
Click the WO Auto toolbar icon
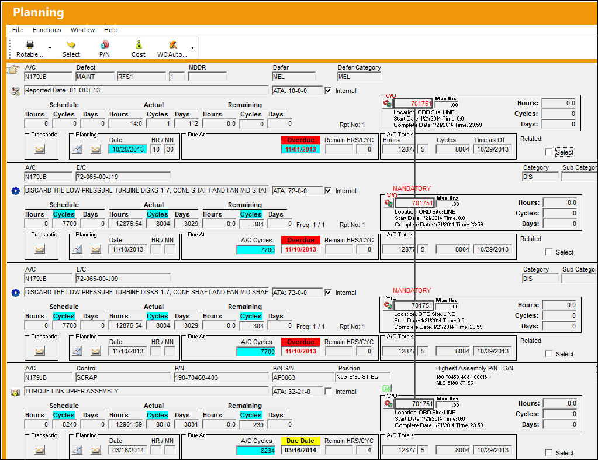click(x=173, y=45)
